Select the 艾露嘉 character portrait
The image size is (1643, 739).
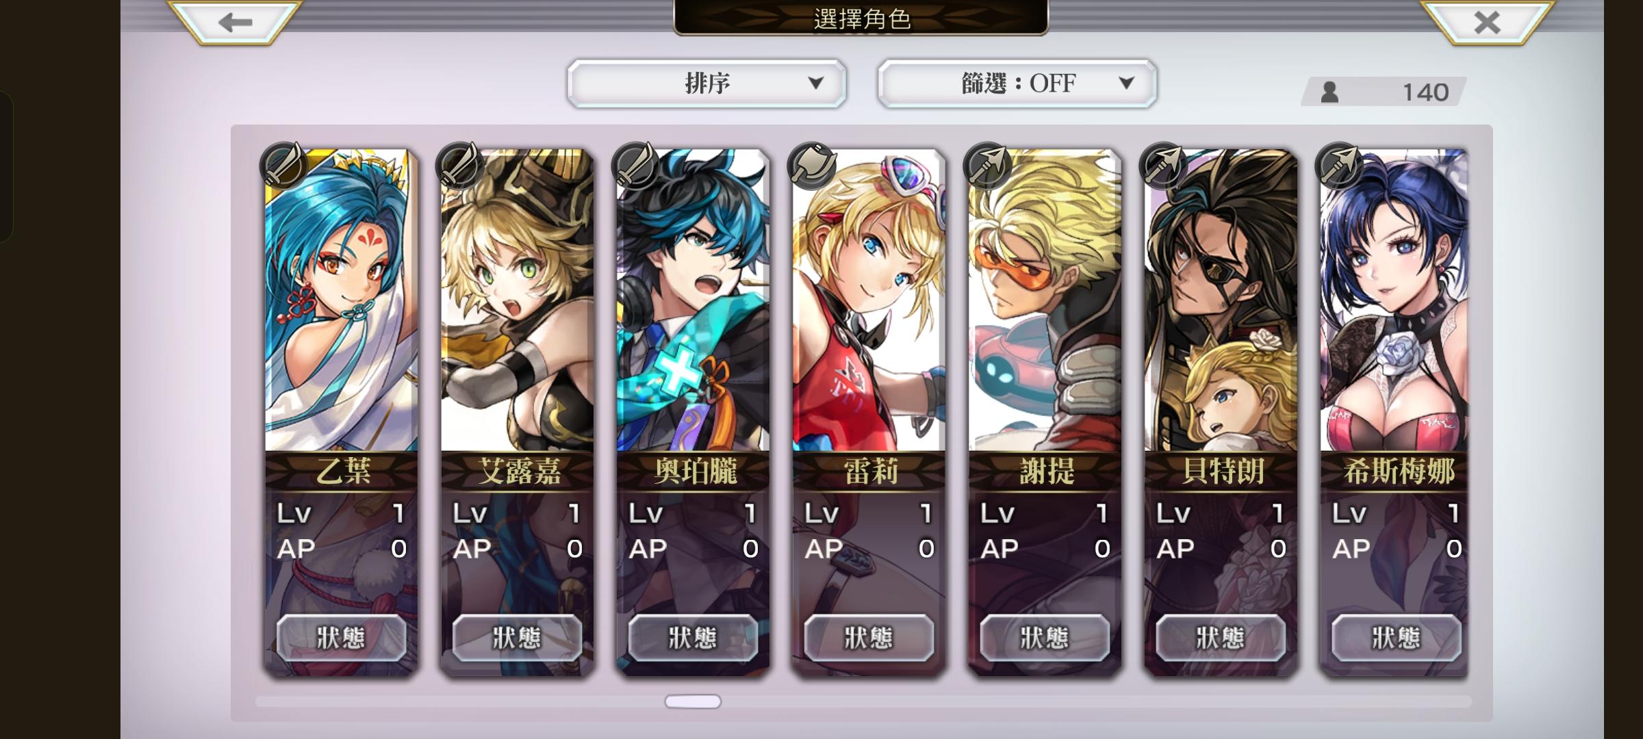[517, 300]
